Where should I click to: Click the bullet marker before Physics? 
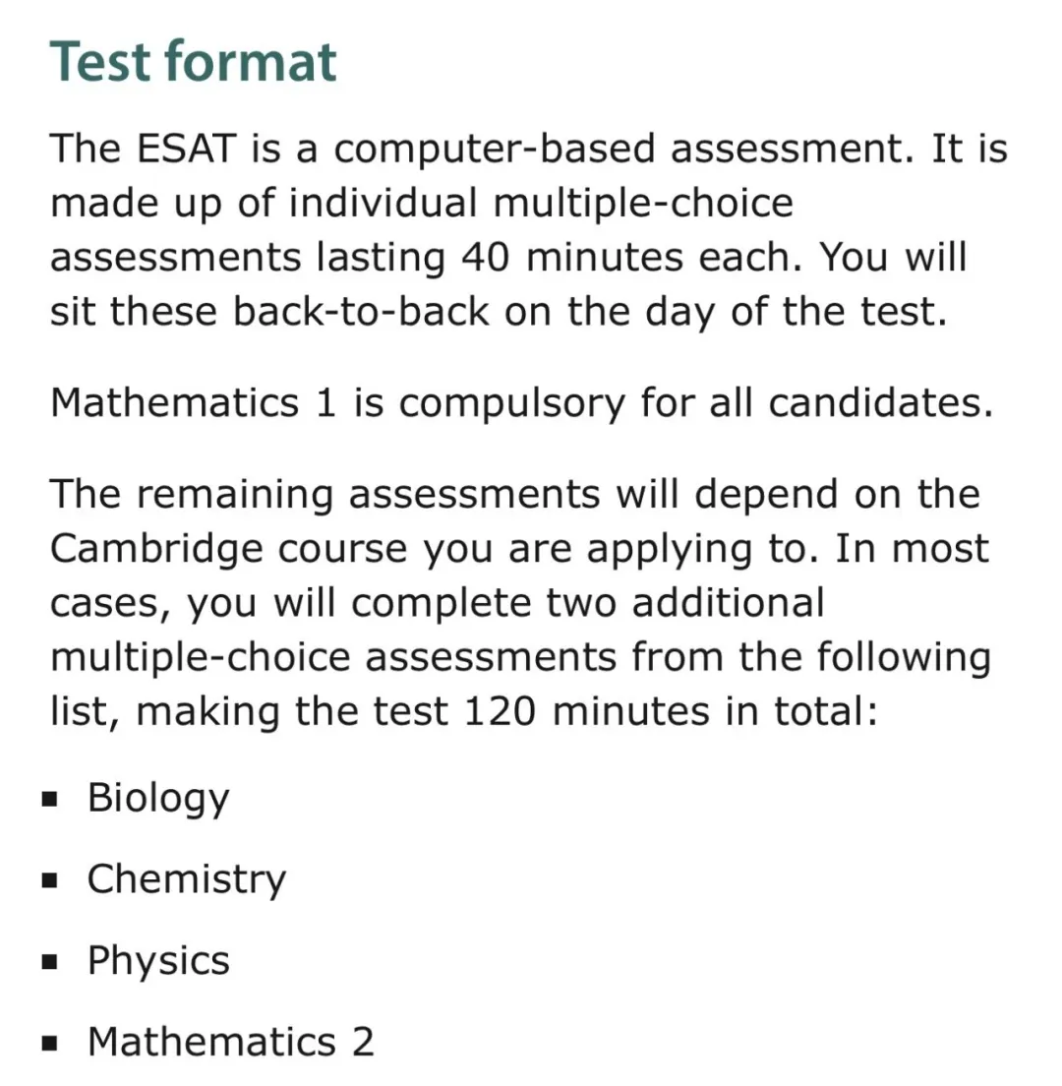click(x=50, y=963)
